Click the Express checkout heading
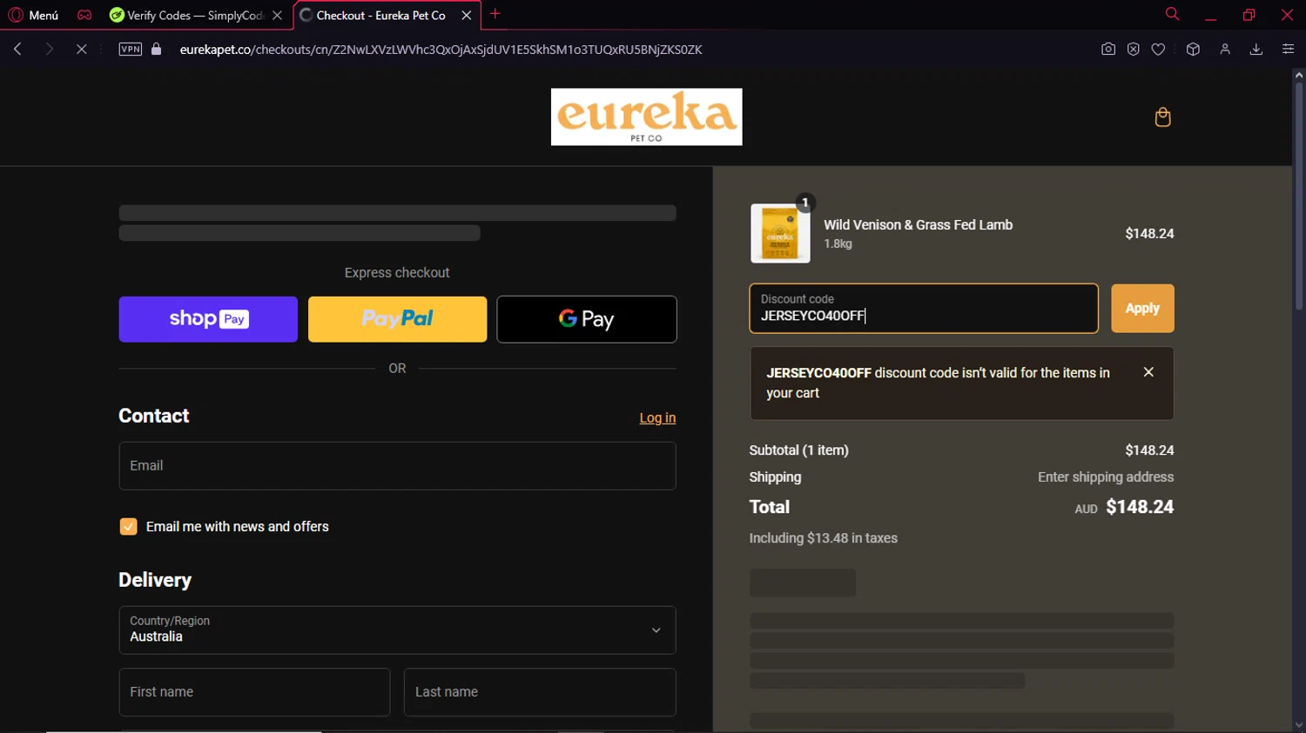Viewport: 1306px width, 733px height. [x=397, y=273]
